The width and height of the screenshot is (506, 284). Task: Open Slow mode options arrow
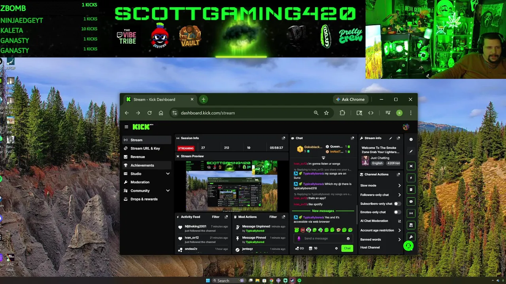[399, 185]
